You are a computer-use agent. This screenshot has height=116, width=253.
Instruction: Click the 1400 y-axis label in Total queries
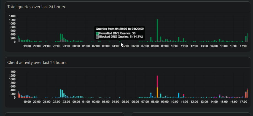[12, 16]
